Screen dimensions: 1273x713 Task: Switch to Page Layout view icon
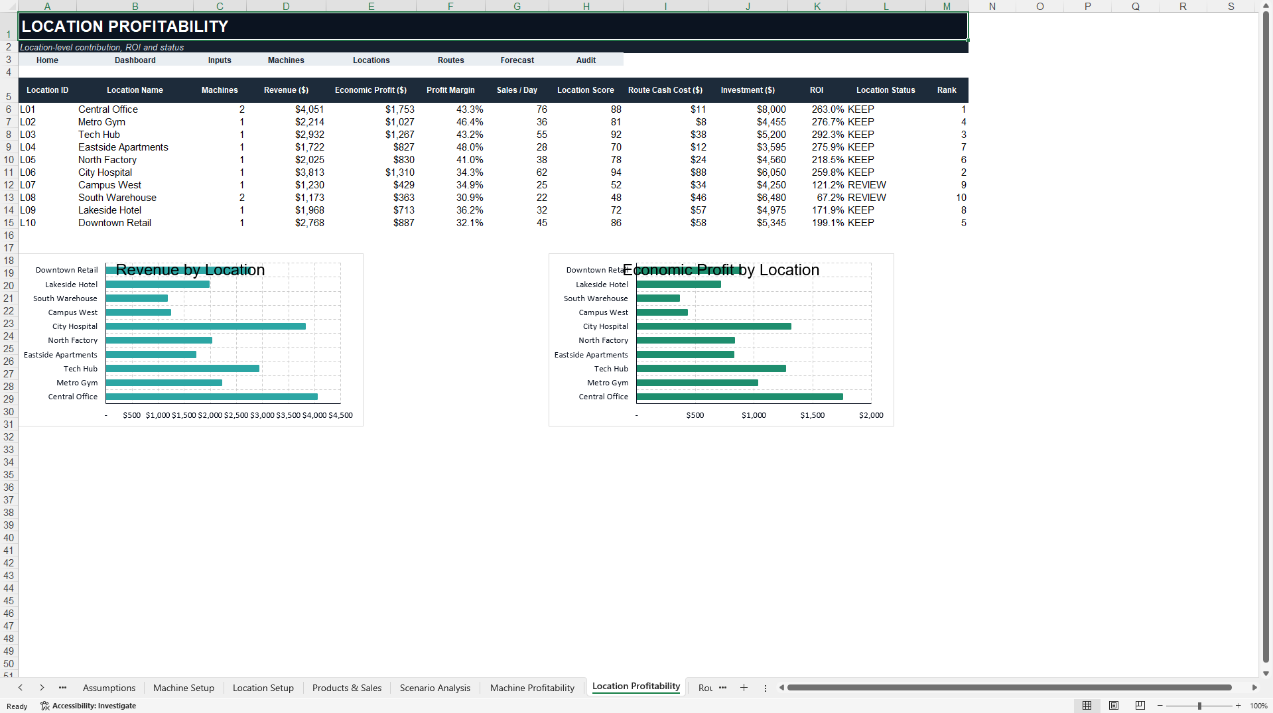point(1114,706)
